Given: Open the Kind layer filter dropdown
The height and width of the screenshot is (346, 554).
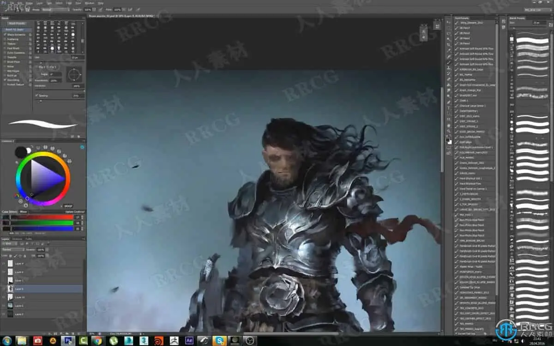Looking at the screenshot, I should [10, 243].
